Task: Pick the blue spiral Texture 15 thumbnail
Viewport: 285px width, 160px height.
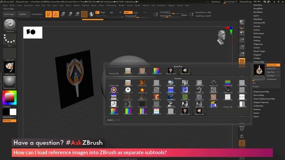Action: pyautogui.click(x=185, y=90)
